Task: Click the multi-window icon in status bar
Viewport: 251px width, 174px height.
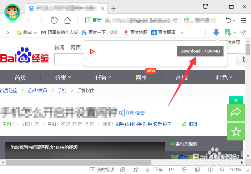Action: click(197, 170)
